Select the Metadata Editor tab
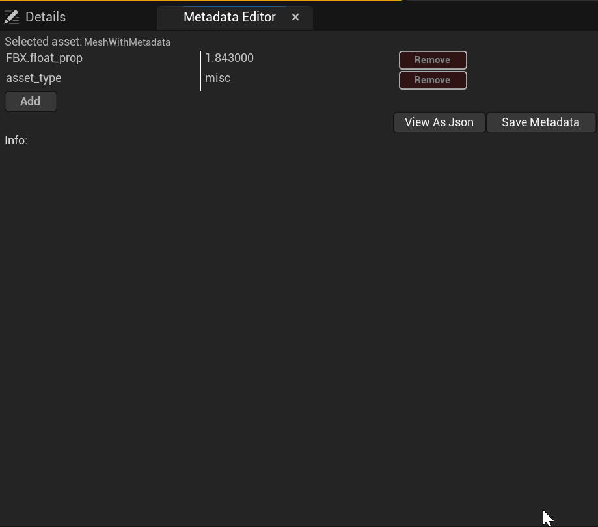This screenshot has height=527, width=598. [229, 17]
